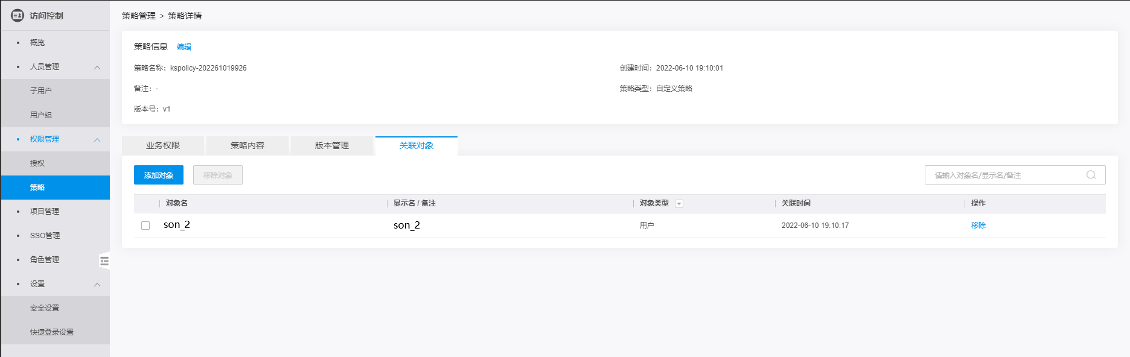Navigate to 策略管理 breadcrumb
This screenshot has width=1130, height=357.
[x=139, y=16]
